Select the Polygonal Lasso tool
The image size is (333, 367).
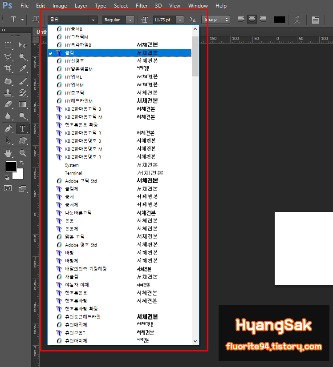point(8,56)
